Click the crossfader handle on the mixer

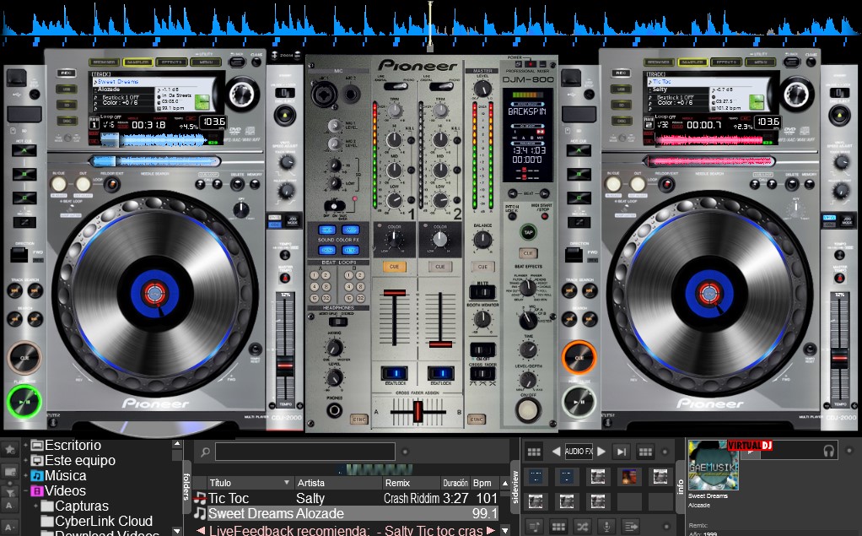click(418, 411)
